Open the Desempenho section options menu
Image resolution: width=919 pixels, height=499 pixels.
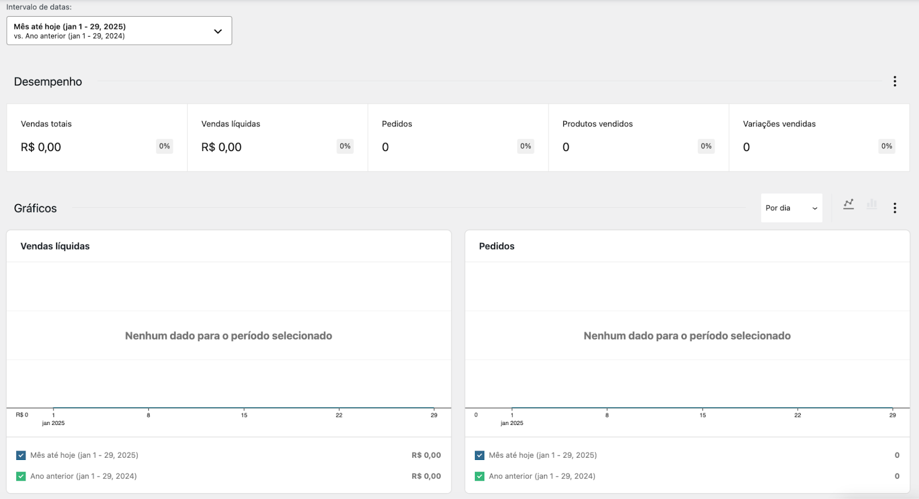(x=894, y=81)
